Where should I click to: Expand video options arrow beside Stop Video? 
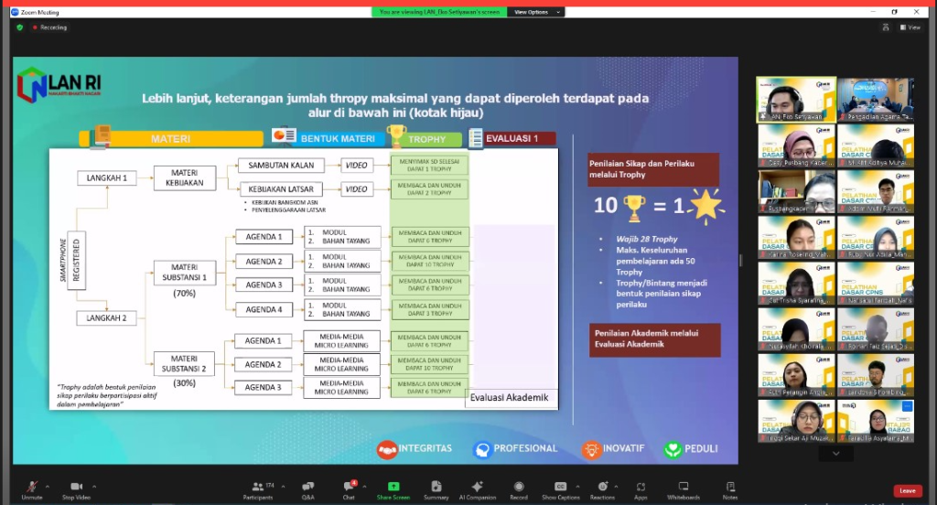pos(94,485)
